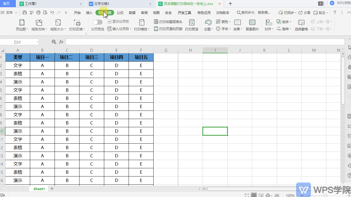351x197 pixels.
Task: Click the 打印标题或表头 print titles icon
Action: [168, 22]
